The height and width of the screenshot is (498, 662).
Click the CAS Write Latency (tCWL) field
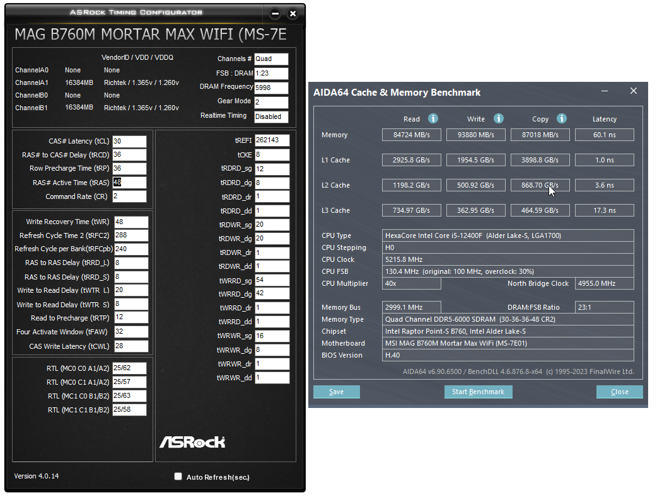coord(131,346)
